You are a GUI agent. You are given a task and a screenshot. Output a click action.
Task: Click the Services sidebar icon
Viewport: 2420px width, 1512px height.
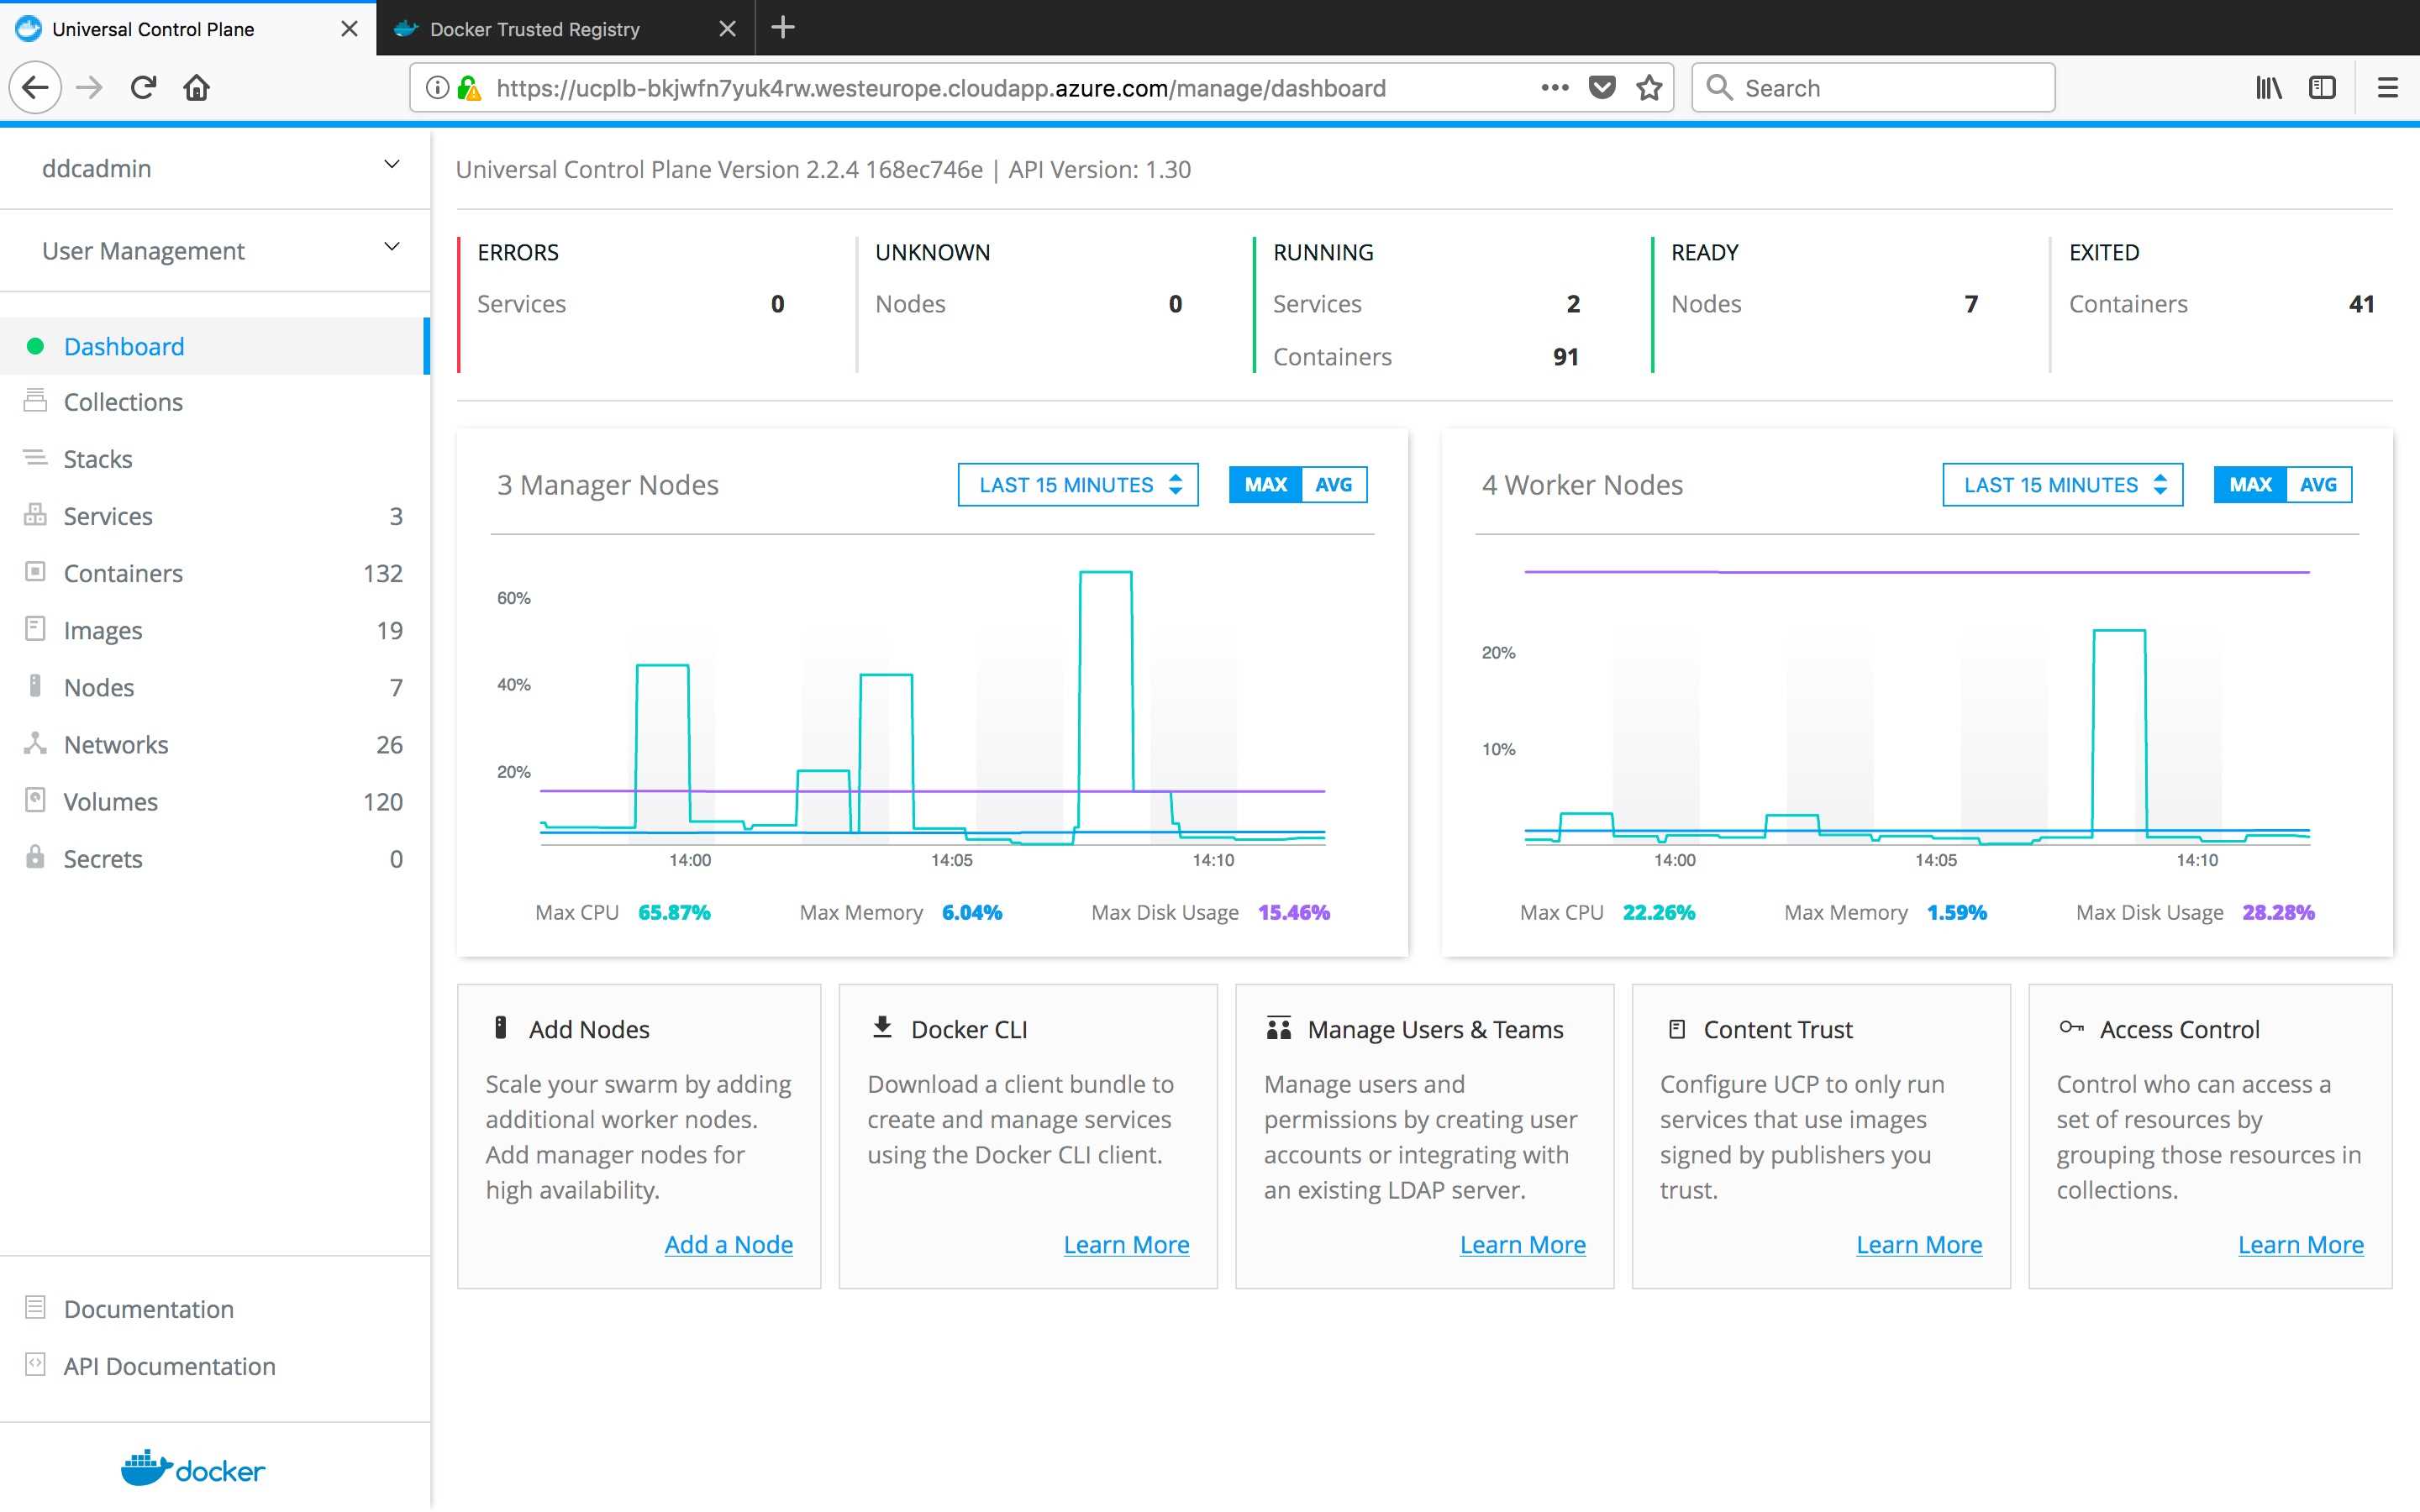click(x=36, y=515)
